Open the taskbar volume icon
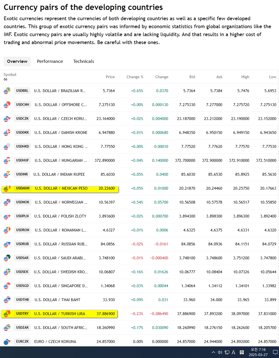The image size is (279, 358). (220, 352)
